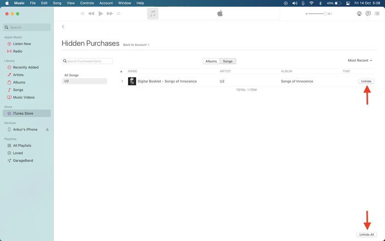Show lyrics using the speech bubble icon
Screen dimensions: 385x241
click(368, 13)
